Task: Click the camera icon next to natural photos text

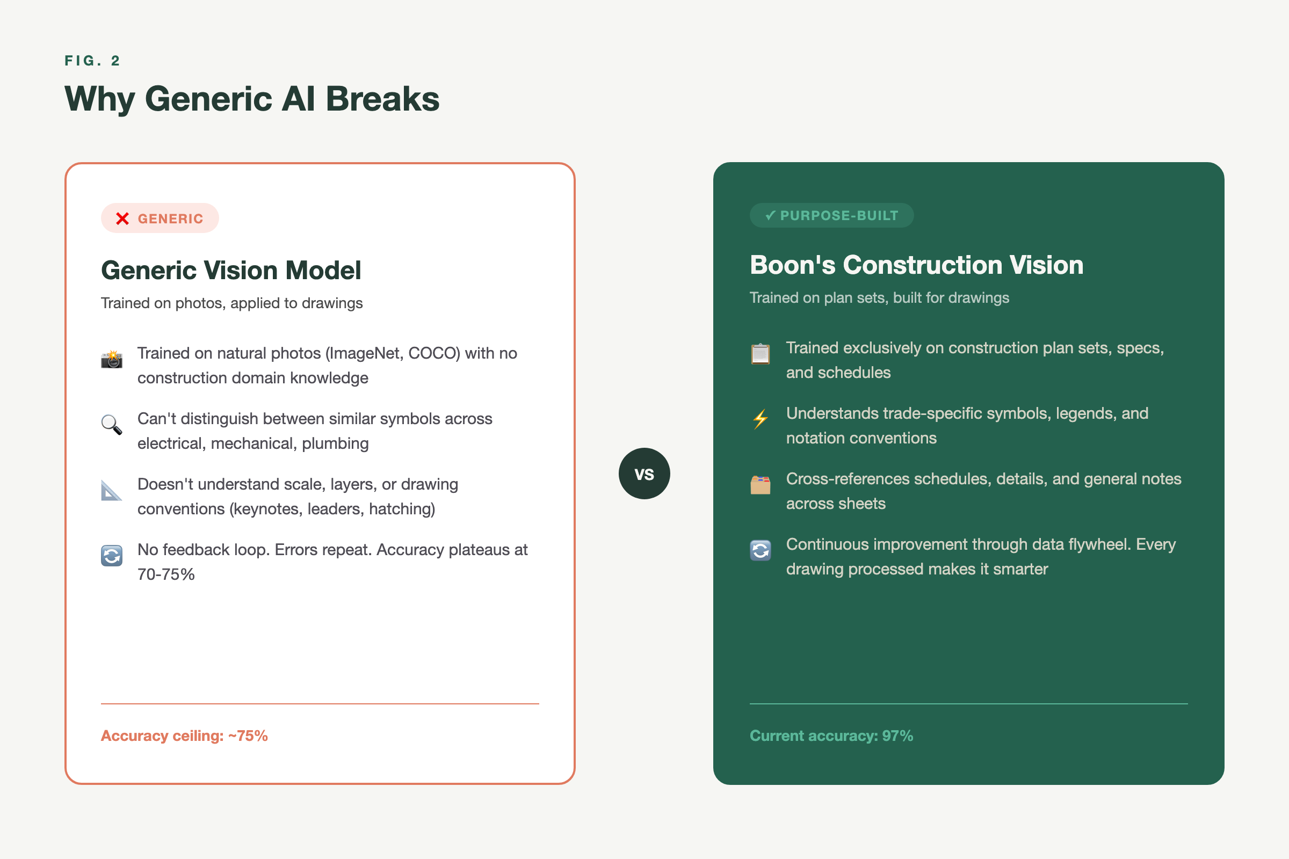Action: coord(111,359)
